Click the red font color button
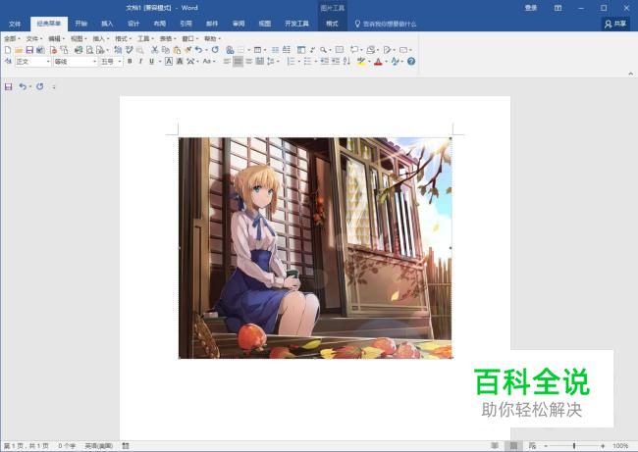This screenshot has width=638, height=452. [x=378, y=62]
